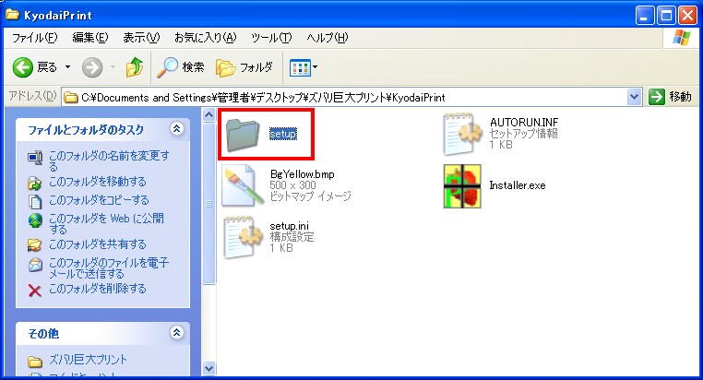Go back with the 戻る button

click(35, 67)
